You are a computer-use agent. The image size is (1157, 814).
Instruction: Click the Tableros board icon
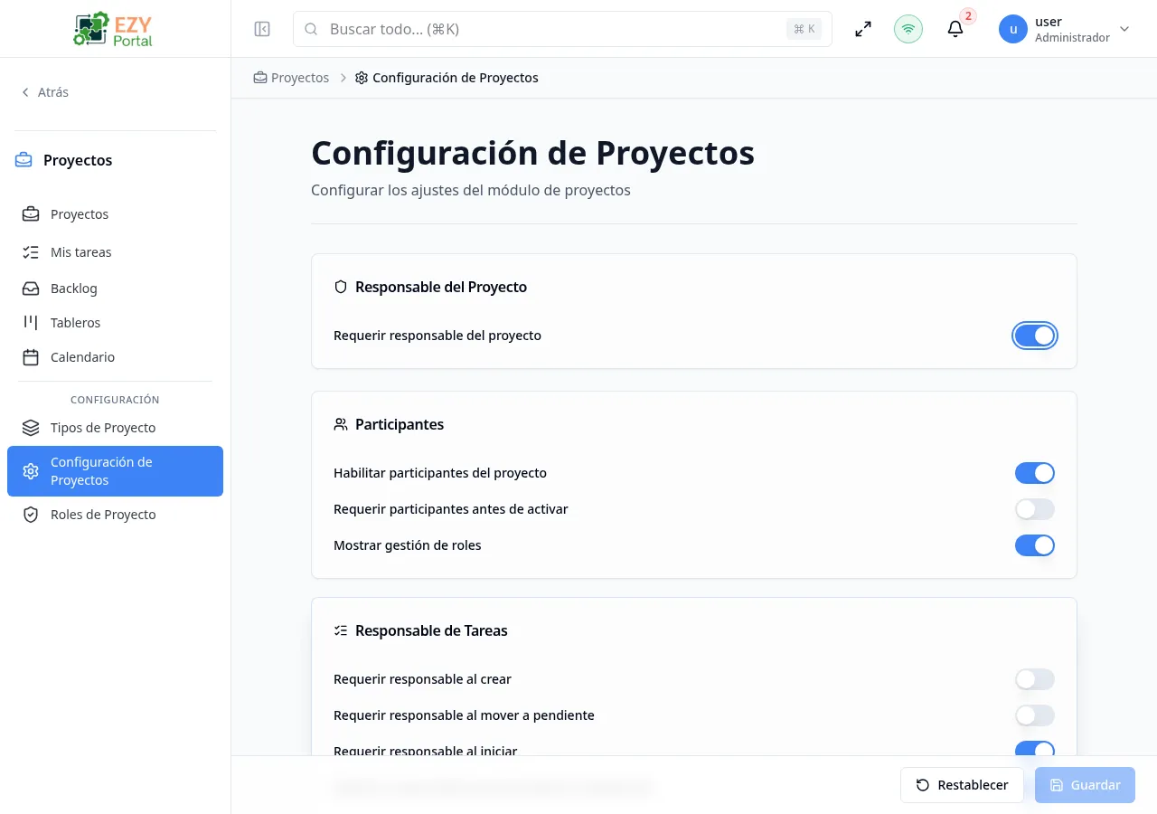[x=31, y=323]
